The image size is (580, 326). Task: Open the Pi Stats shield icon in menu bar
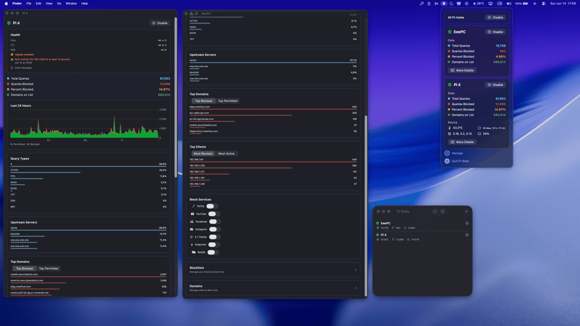pos(444,3)
